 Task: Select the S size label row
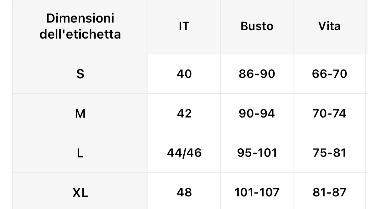point(80,74)
